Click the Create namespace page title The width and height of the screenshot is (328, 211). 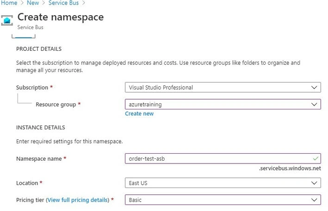[x=61, y=17]
